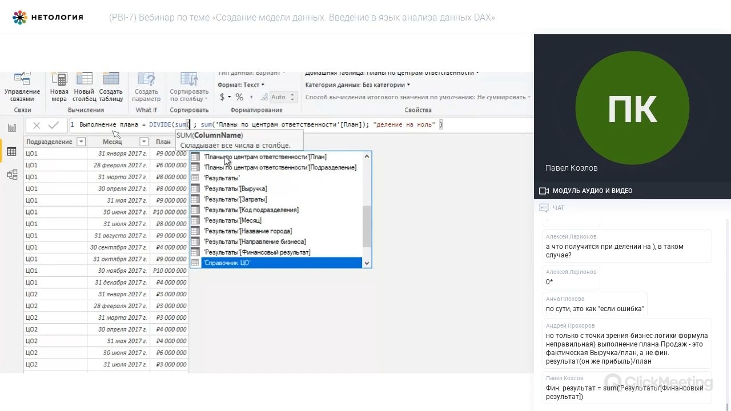731x411 pixels.
Task: Select 'Результаты'[Код подразделения] suggestion
Action: [276, 209]
